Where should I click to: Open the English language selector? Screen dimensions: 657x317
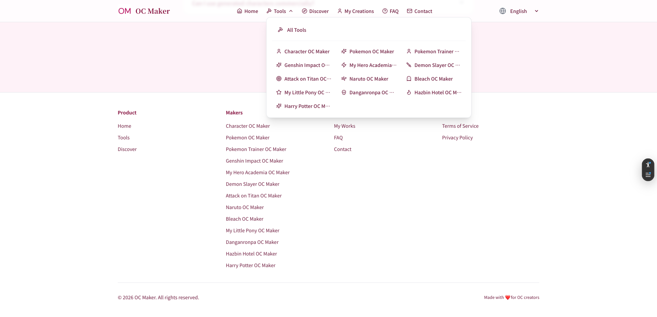coord(519,11)
